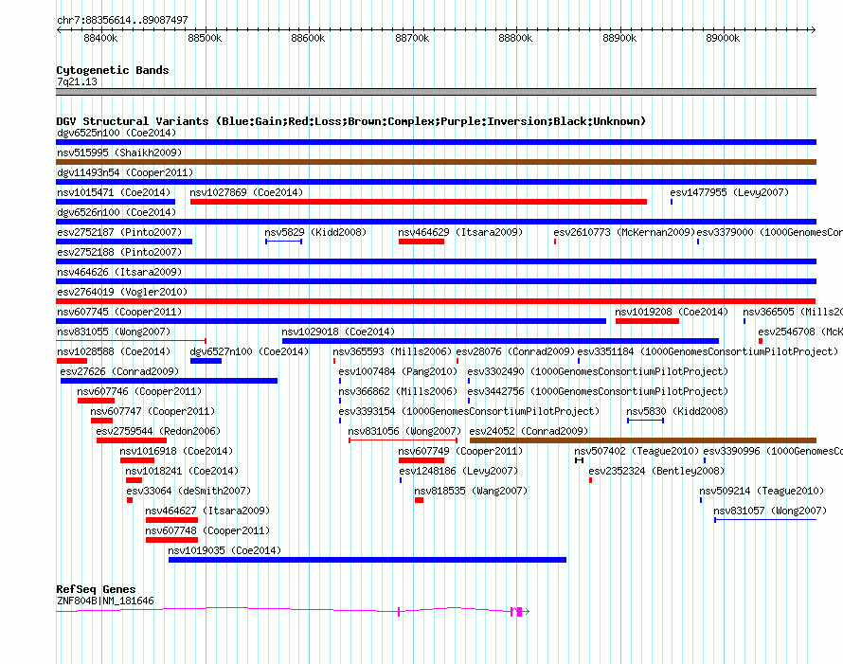
Task: Click the esv2752188 (Pinto2007) label
Action: point(119,252)
